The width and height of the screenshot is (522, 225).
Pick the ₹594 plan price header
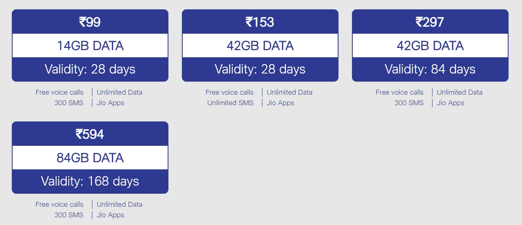pos(90,134)
